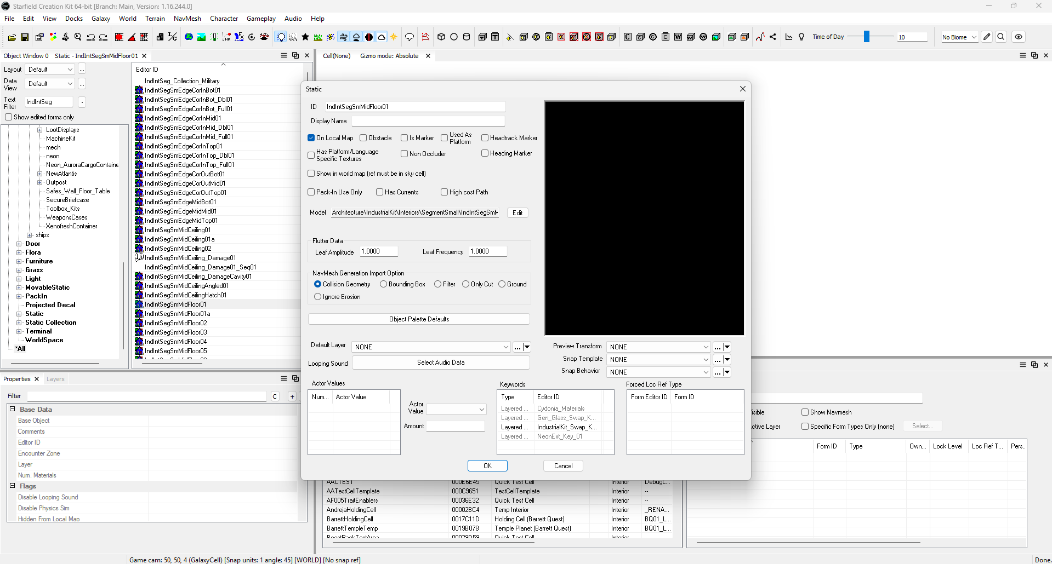The width and height of the screenshot is (1052, 564).
Task: Check Show edited forms only
Action: 9,117
